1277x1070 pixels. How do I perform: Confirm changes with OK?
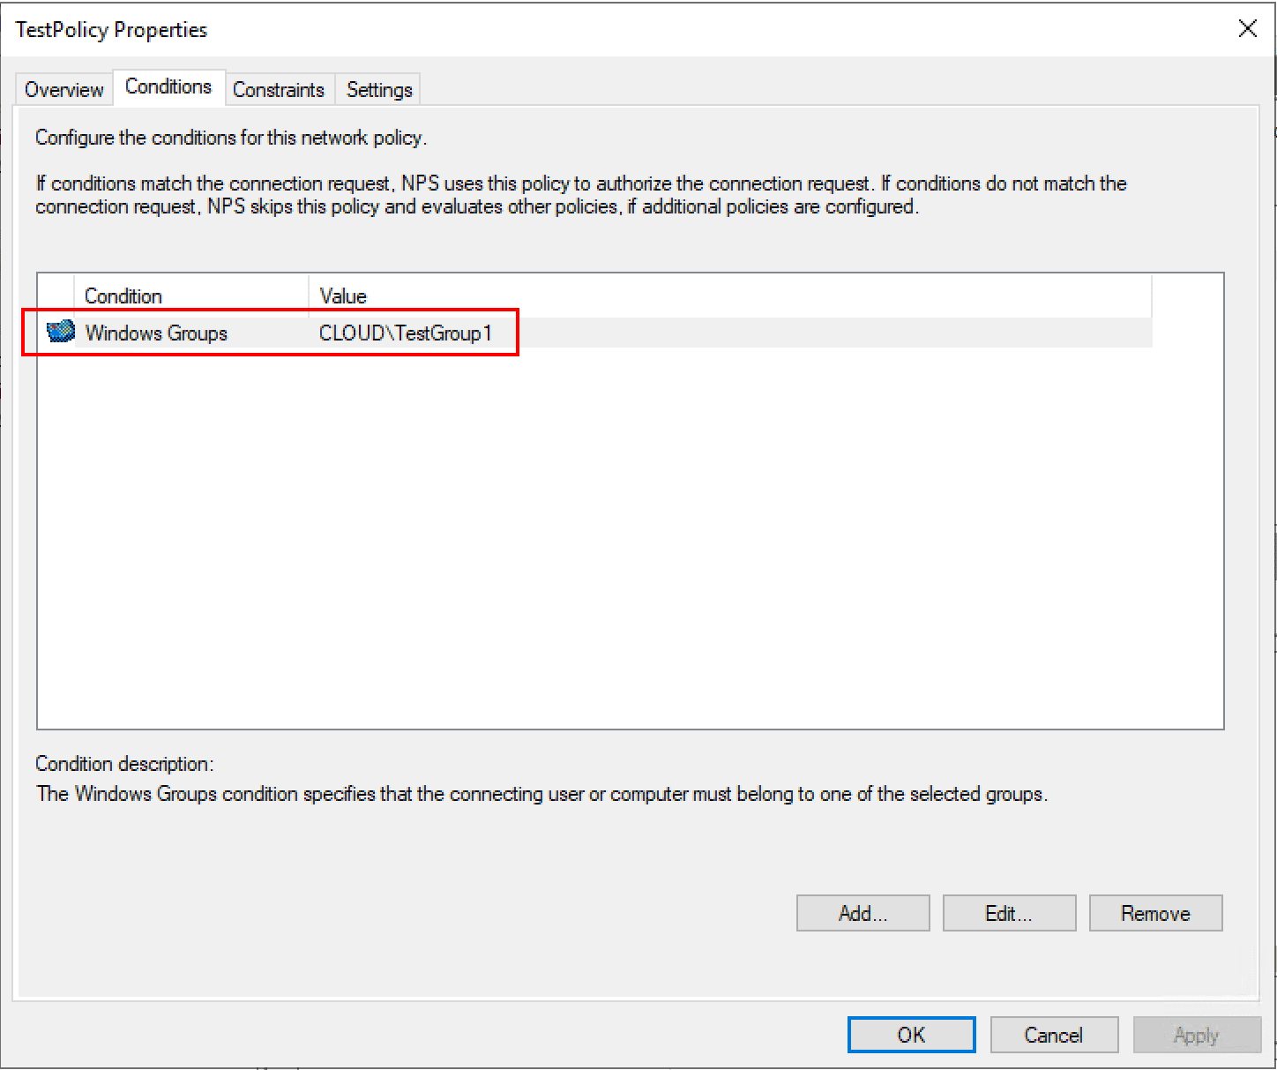(x=911, y=1035)
